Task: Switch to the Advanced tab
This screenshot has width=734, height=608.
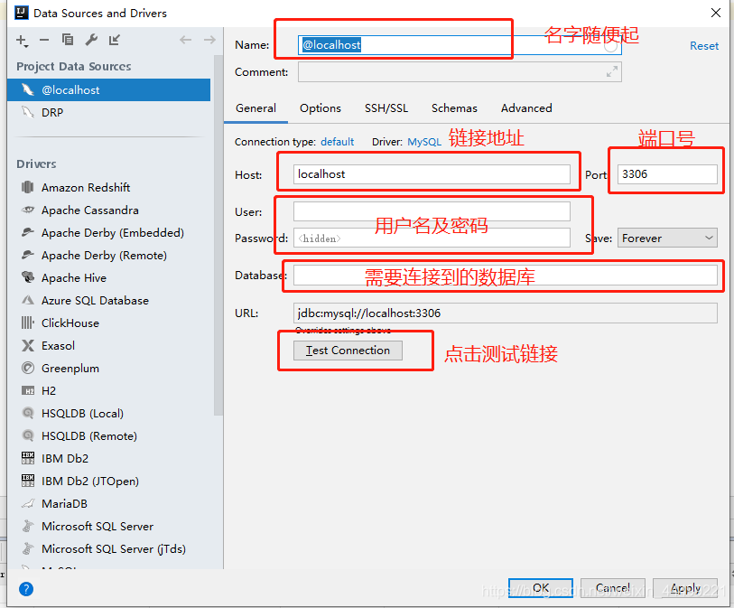Action: (526, 108)
